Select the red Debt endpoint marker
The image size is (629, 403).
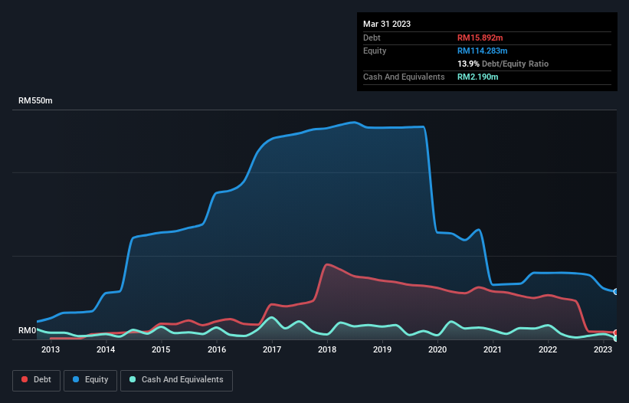616,333
